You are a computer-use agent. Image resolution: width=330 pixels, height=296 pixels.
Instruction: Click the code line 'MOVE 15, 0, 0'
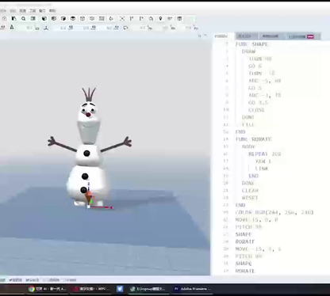(257, 219)
